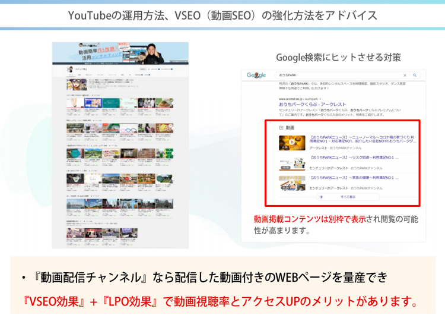Viewport: 445px width, 318px height.
Task: Open the cherry blossom video thumbnail
Action: click(93, 128)
